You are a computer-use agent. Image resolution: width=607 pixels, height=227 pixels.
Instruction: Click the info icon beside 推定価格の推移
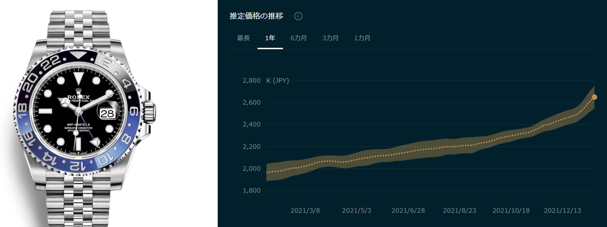(x=298, y=16)
